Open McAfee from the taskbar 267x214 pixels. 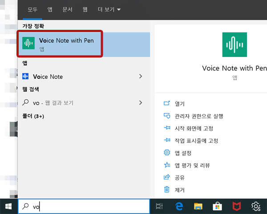[x=237, y=206]
